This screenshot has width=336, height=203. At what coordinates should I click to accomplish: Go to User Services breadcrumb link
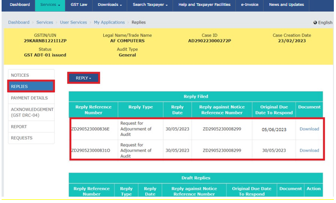click(x=73, y=22)
